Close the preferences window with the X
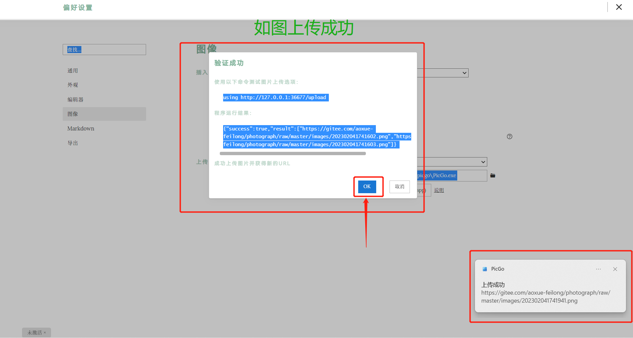The height and width of the screenshot is (338, 633). [619, 7]
